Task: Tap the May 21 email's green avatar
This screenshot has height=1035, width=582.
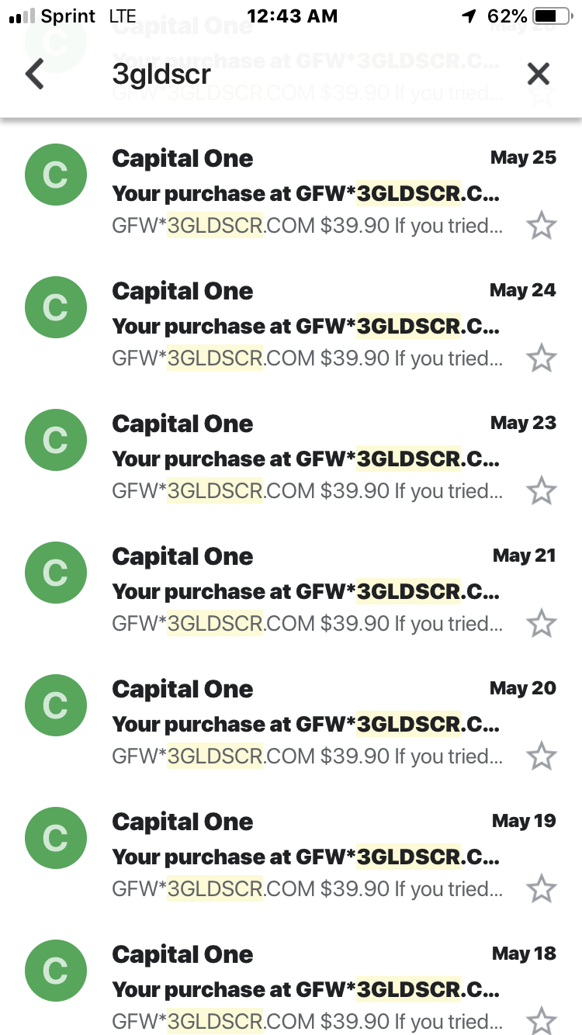Action: 55,573
